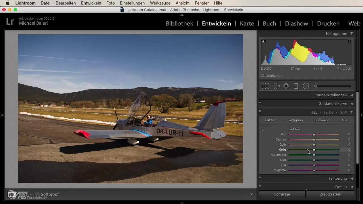Expand the Grundeinstellungen panel

(352, 95)
